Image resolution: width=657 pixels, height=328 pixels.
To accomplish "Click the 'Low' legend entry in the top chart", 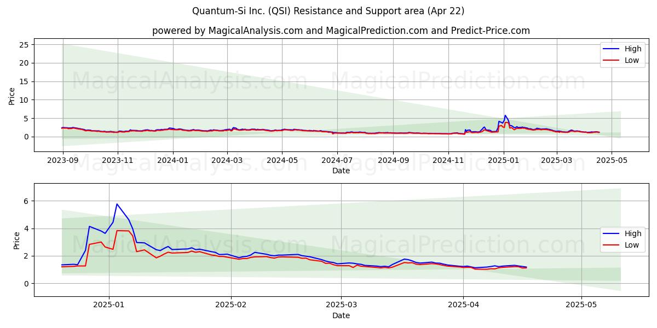I will (x=632, y=60).
